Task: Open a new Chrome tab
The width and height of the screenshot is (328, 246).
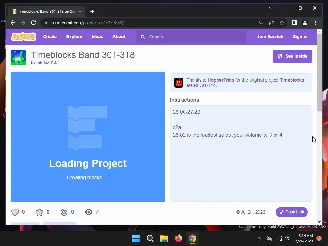Action: (x=92, y=12)
